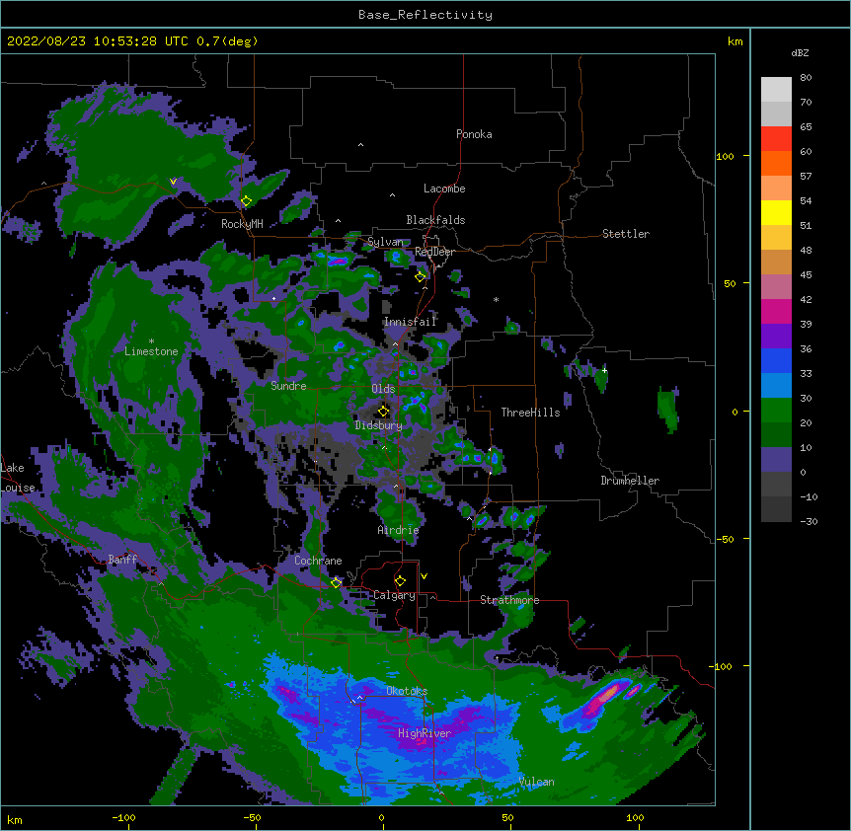Pick the red 60–65 dBZ legend color
This screenshot has height=831, width=851.
coord(776,139)
